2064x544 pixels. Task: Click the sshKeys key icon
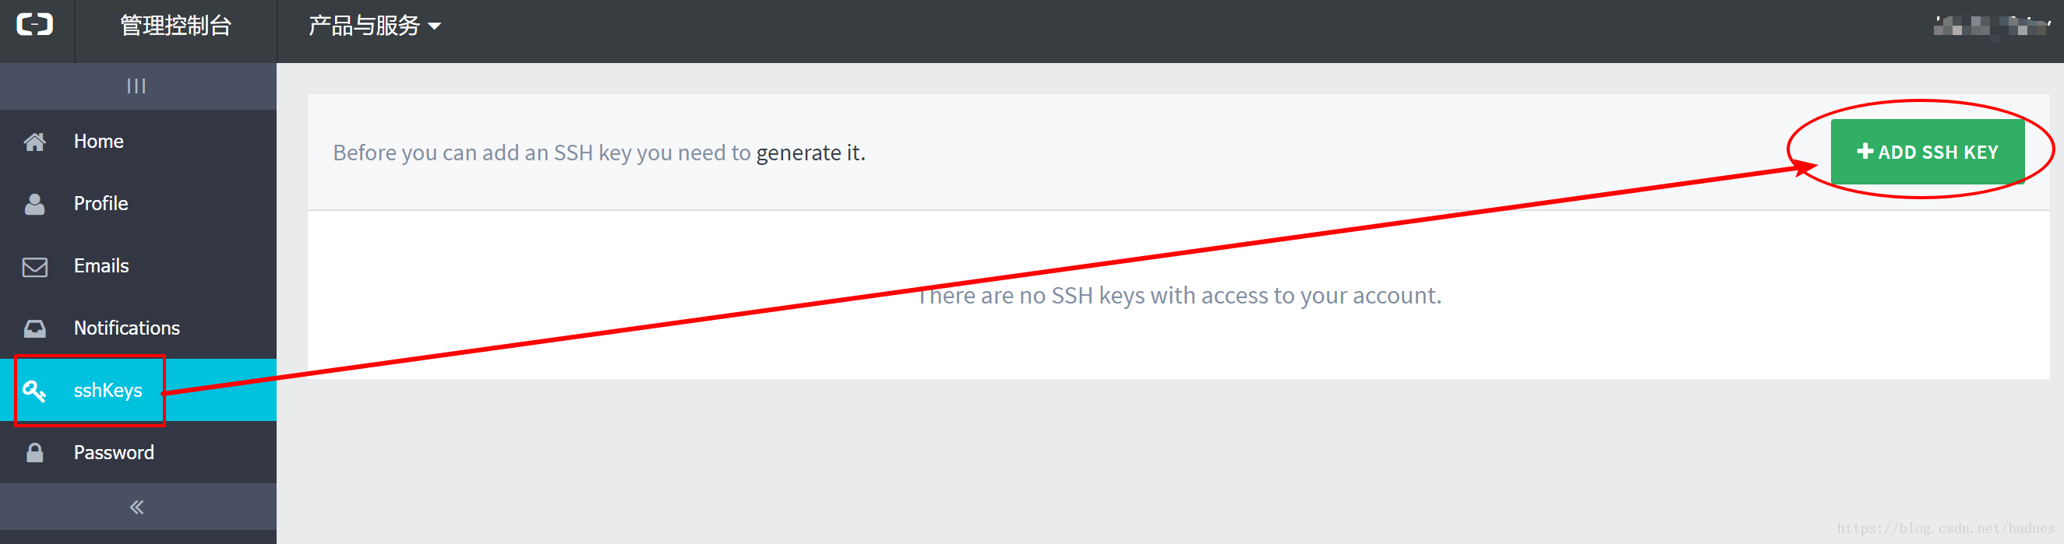[x=34, y=391]
